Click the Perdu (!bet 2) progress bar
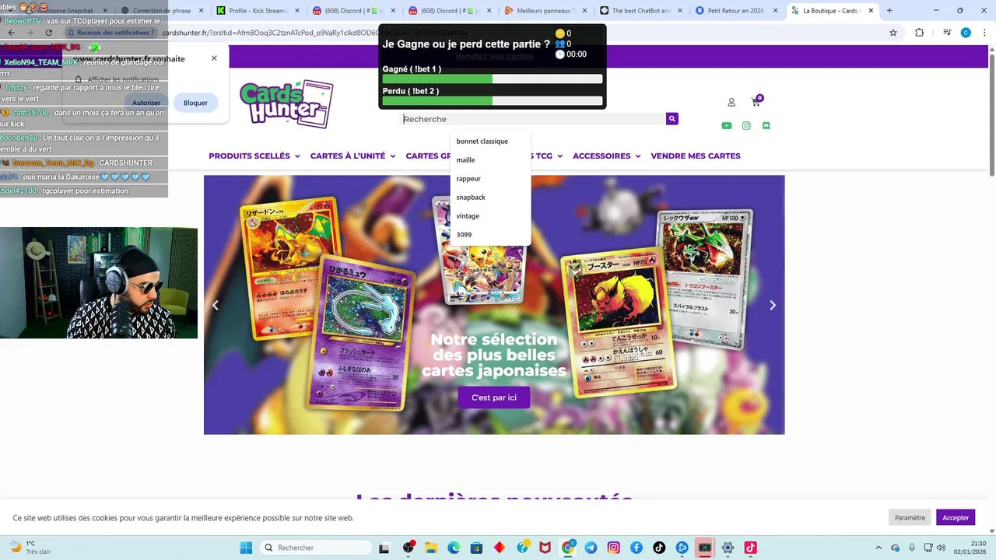This screenshot has height=560, width=996. coord(493,100)
